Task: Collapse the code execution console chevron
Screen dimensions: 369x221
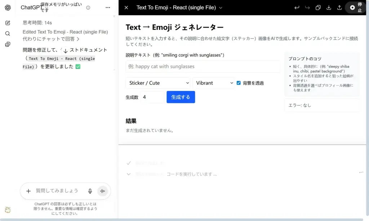Action: pos(129,174)
